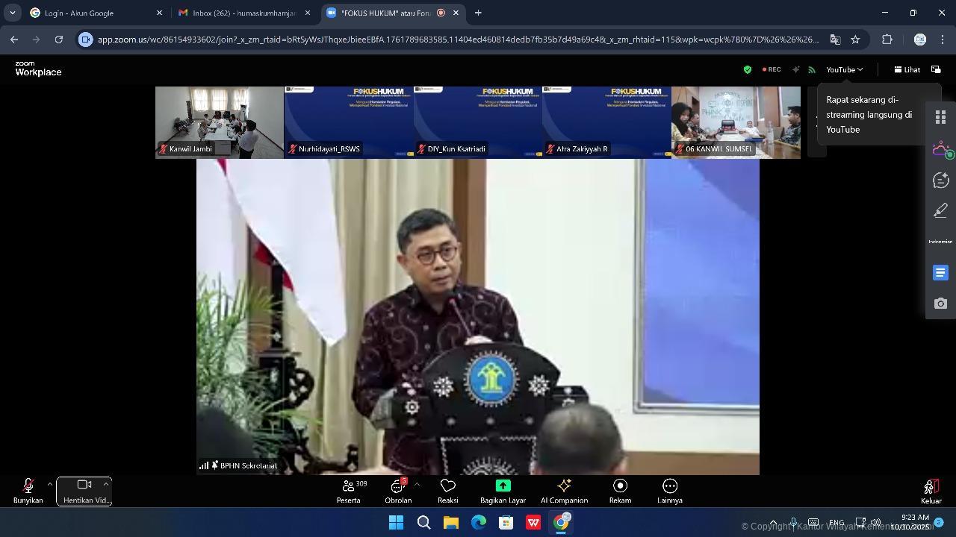
Task: Start recording with the Rekam button
Action: pos(620,492)
